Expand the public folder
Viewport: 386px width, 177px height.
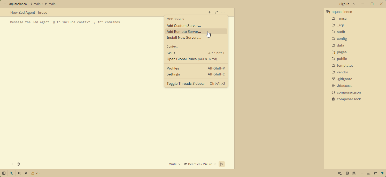point(355,59)
